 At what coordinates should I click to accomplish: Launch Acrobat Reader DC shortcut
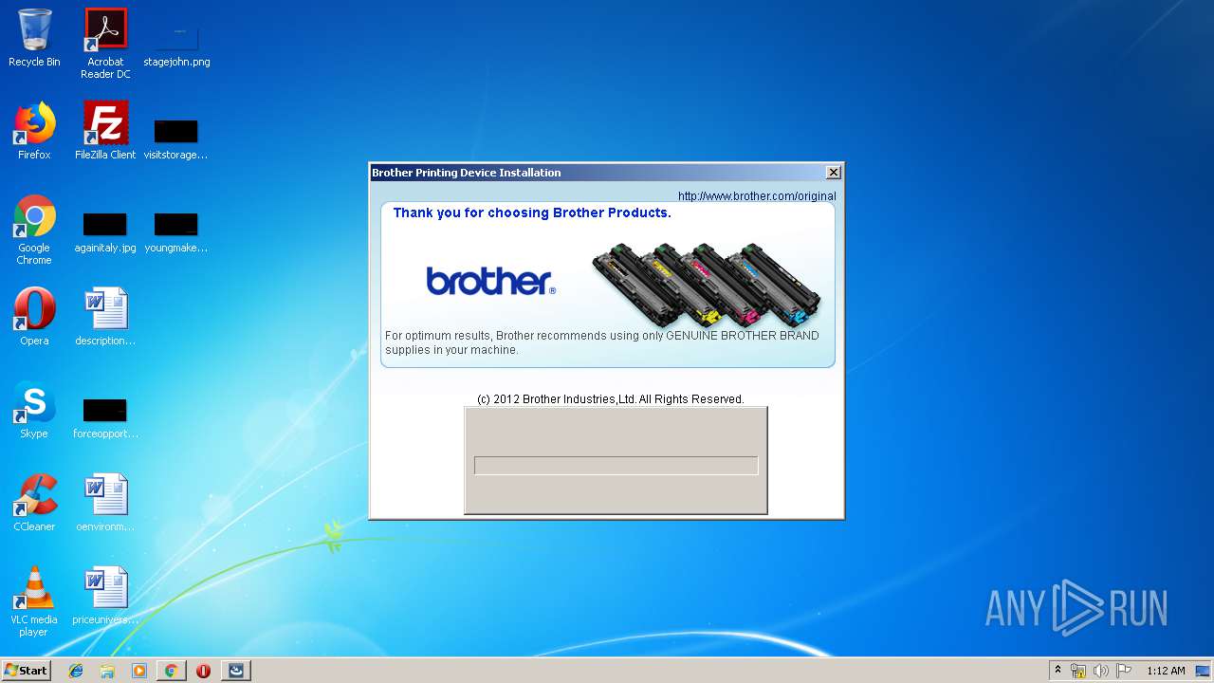105,44
